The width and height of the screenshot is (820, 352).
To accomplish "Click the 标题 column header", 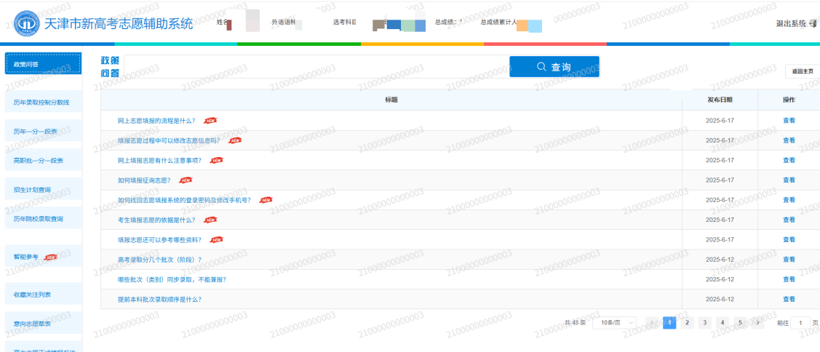I will coord(391,100).
